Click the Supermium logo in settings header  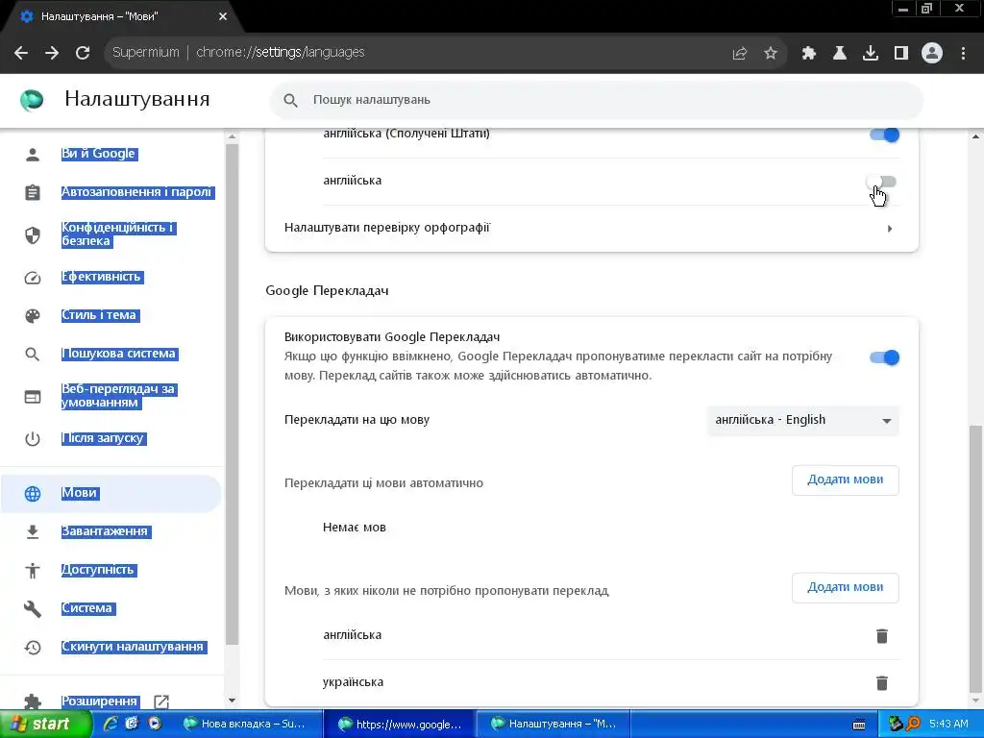click(32, 99)
